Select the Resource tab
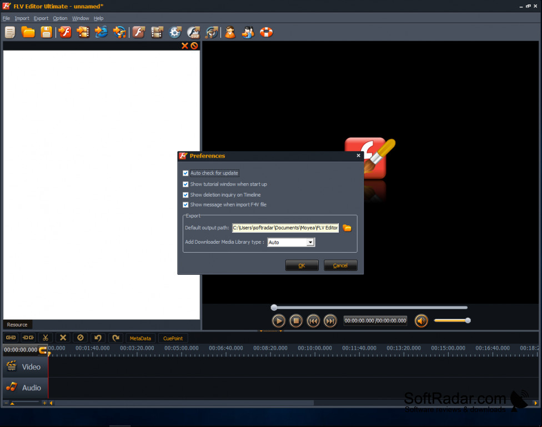This screenshot has width=542, height=427. (17, 325)
